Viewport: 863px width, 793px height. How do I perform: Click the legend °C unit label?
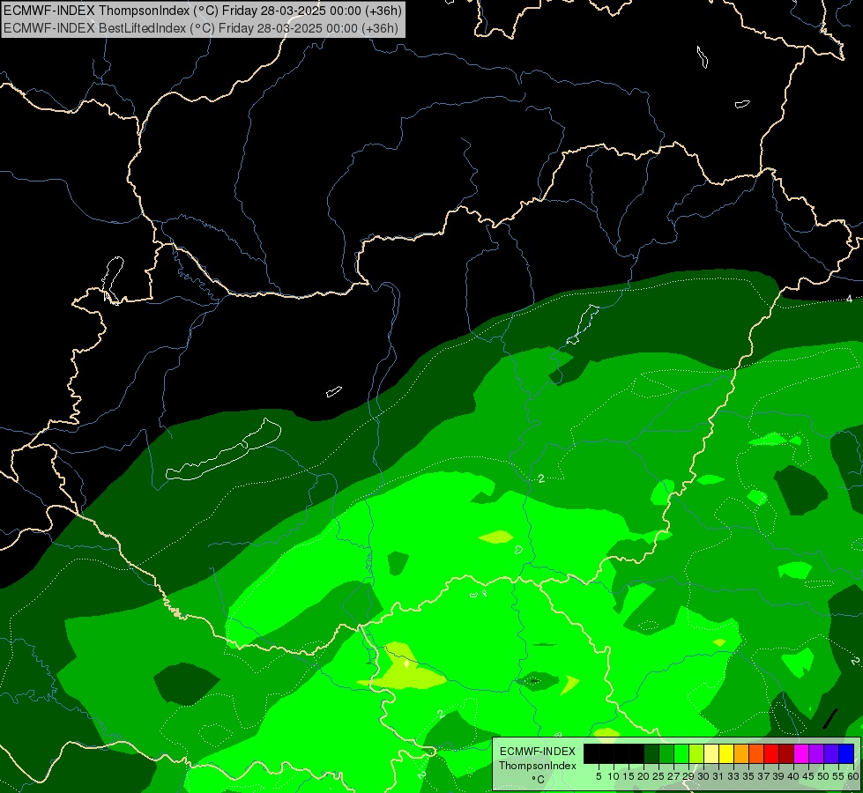(539, 780)
